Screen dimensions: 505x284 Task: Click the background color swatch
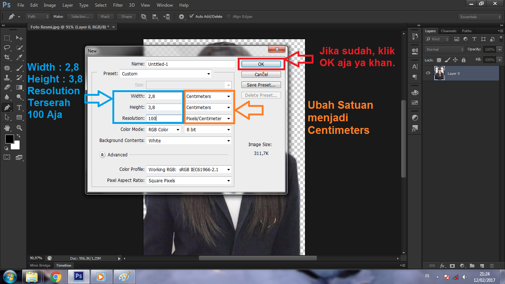[16, 146]
